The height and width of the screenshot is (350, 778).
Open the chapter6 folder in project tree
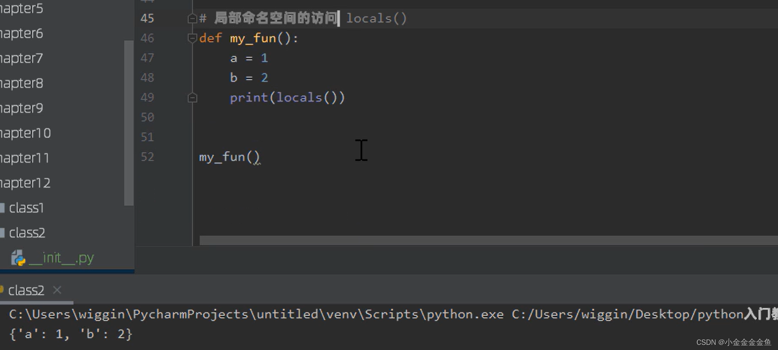(22, 33)
